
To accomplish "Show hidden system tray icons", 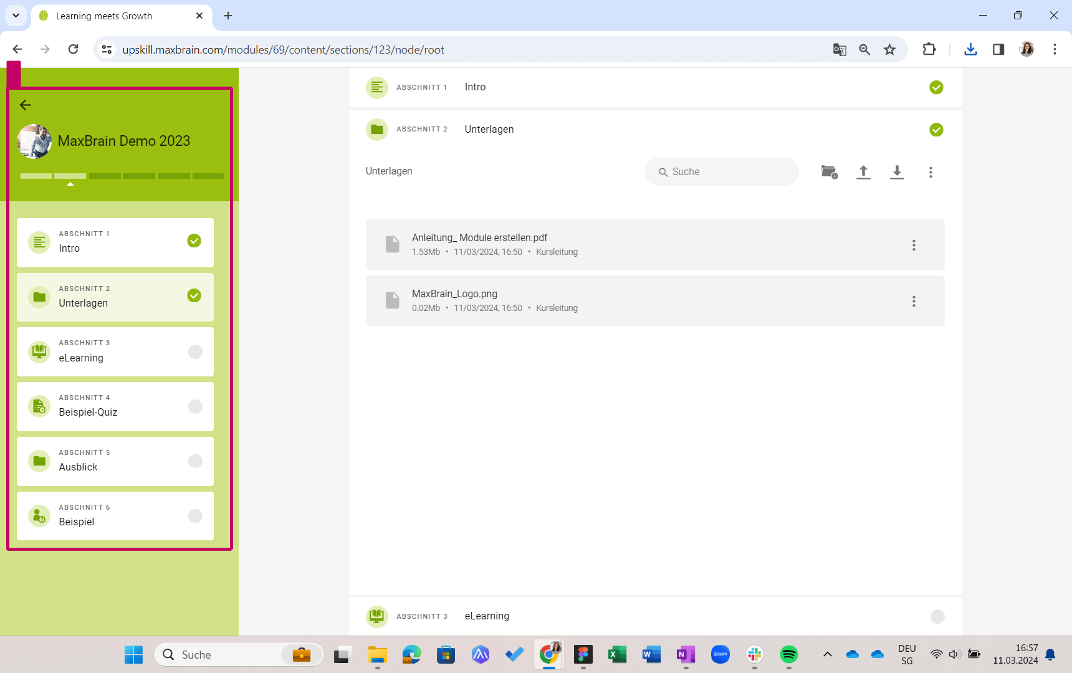I will [x=828, y=654].
